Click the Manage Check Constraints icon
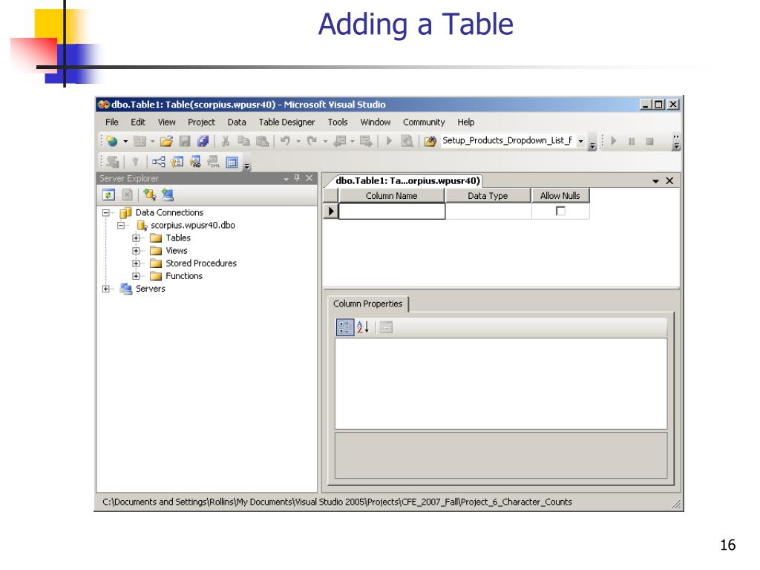The width and height of the screenshot is (760, 570). click(x=232, y=162)
